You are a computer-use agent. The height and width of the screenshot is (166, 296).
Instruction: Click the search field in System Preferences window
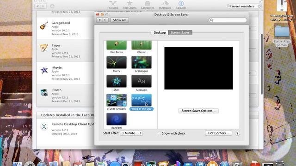point(228,20)
